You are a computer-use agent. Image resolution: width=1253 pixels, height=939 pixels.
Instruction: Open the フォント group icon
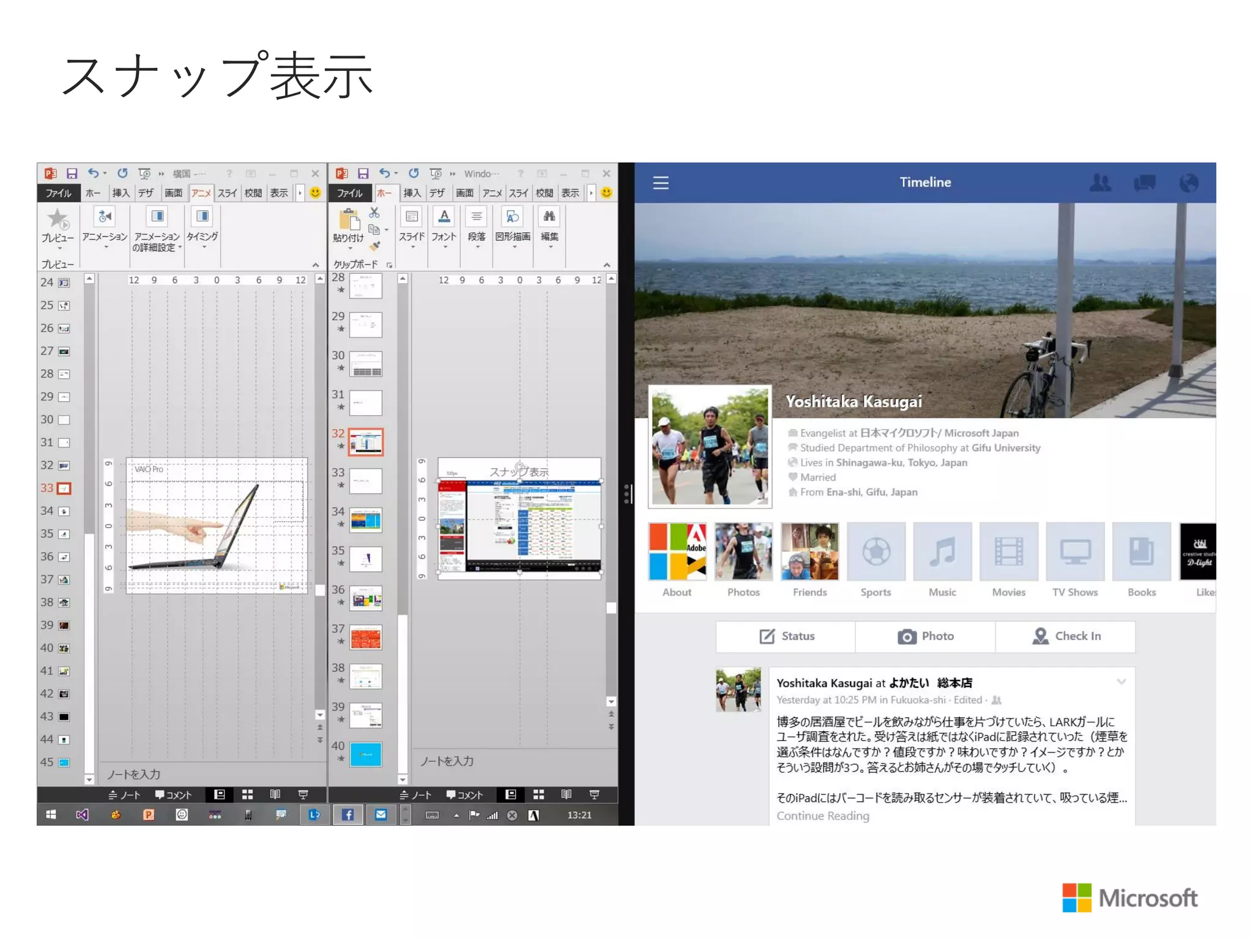pyautogui.click(x=444, y=216)
